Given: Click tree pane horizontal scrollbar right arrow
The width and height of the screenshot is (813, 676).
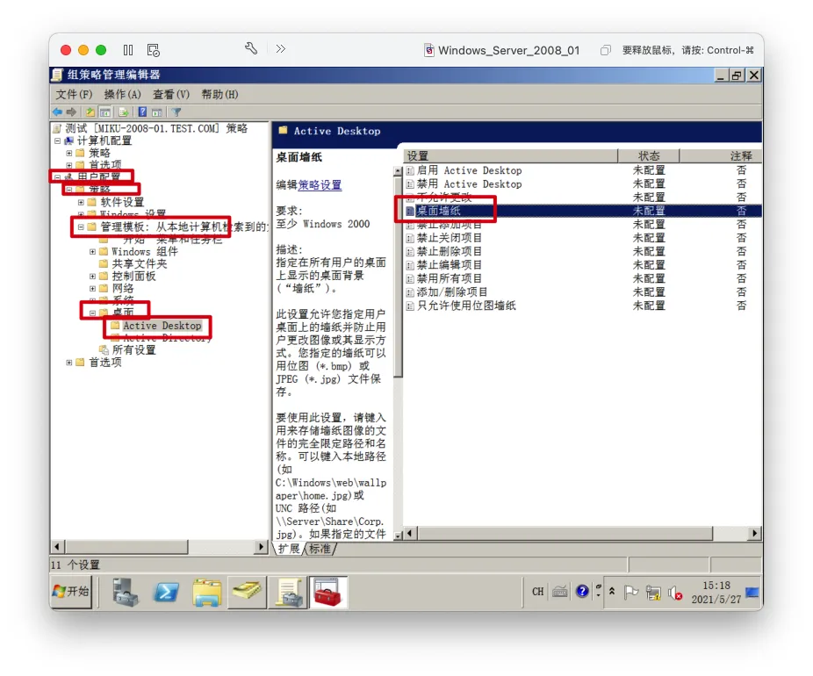Looking at the screenshot, I should pyautogui.click(x=262, y=546).
